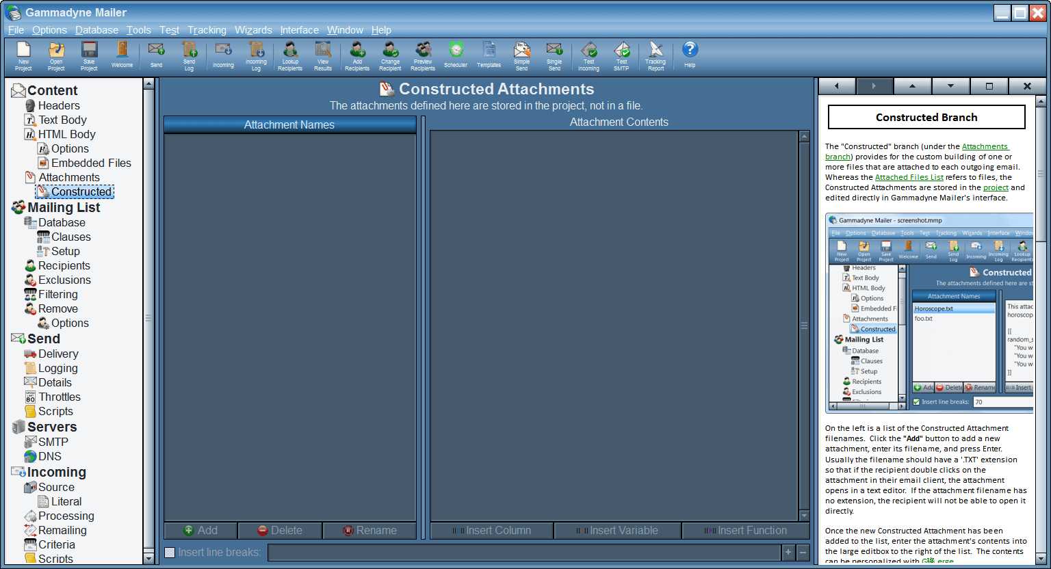Screen dimensions: 1051x569
Task: Follow the project link in help text
Action: click(996, 187)
